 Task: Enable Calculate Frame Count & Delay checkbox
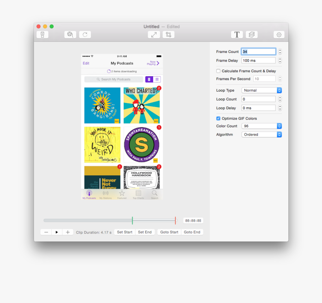218,71
